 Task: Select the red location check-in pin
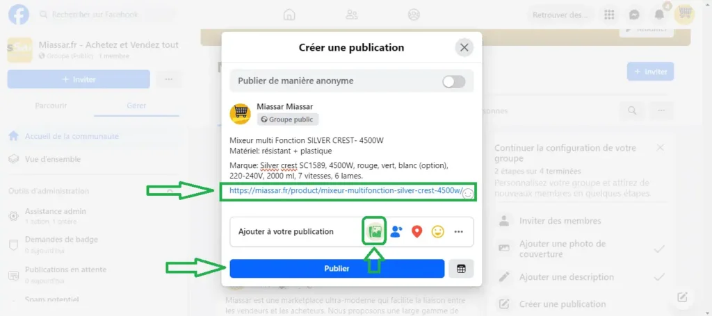tap(416, 232)
